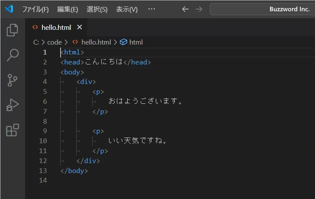Click the html symbol breadcrumb
The height and width of the screenshot is (199, 315).
pos(136,42)
